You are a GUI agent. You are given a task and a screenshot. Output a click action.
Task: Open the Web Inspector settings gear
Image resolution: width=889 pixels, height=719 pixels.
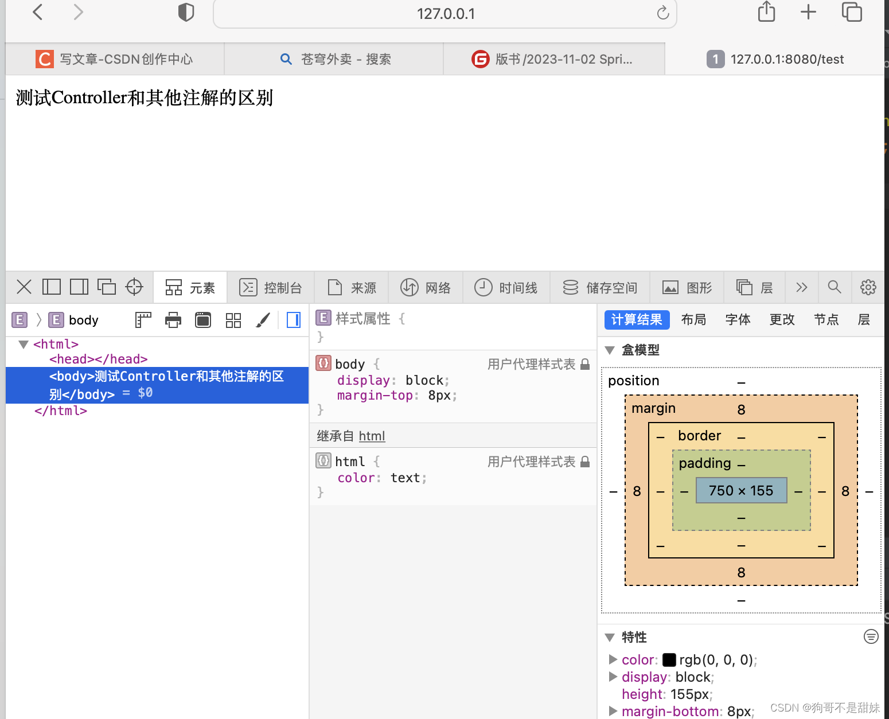(x=868, y=287)
